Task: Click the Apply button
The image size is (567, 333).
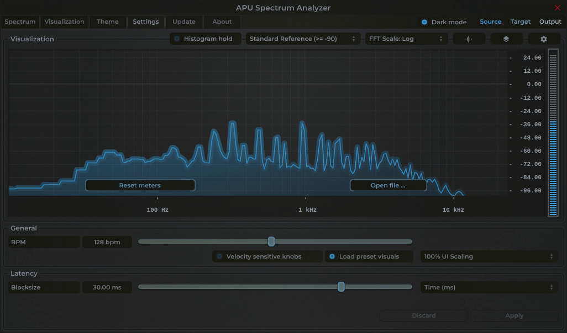Action: [x=514, y=316]
